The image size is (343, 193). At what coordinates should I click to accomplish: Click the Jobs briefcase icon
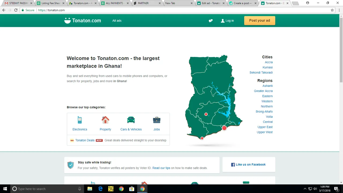156,120
